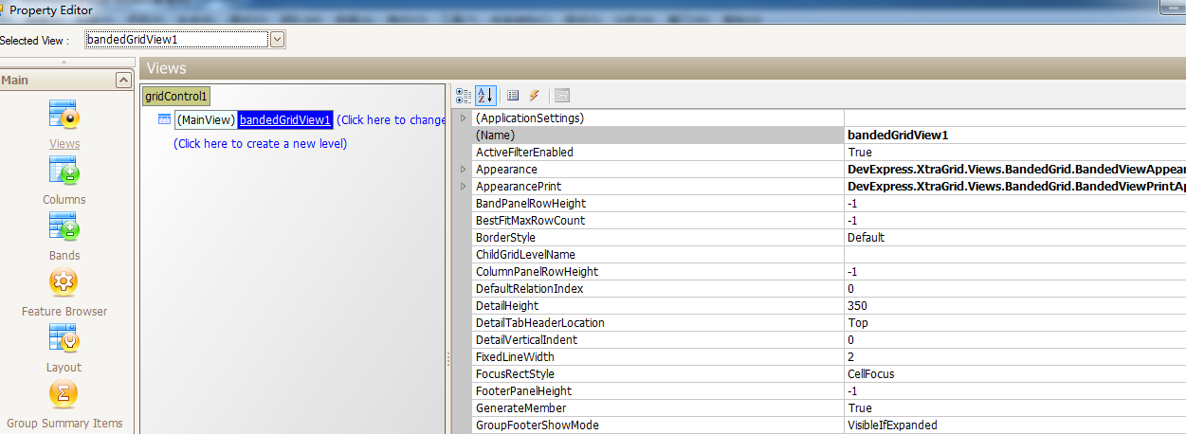Switch property grid to Categorized view
The width and height of the screenshot is (1186, 434).
[x=464, y=96]
